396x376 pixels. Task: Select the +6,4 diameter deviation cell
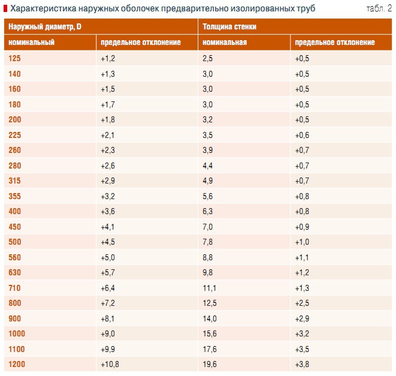(x=108, y=288)
